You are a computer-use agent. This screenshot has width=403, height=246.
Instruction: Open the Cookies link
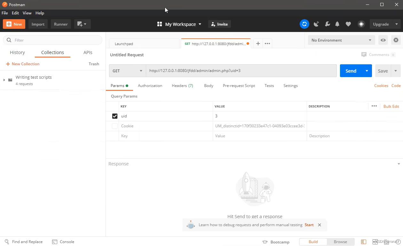click(381, 86)
